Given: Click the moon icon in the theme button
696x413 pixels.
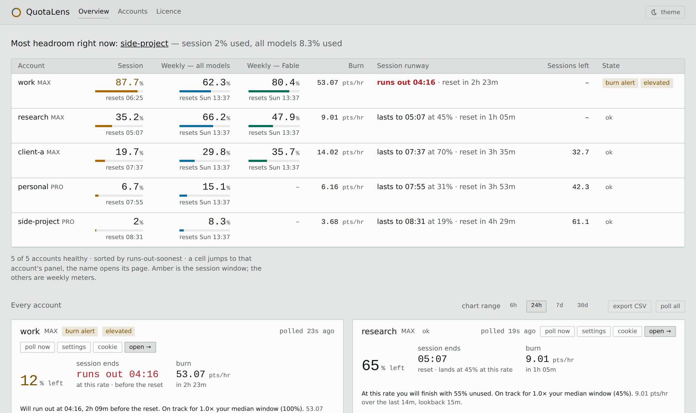Looking at the screenshot, I should pos(654,12).
